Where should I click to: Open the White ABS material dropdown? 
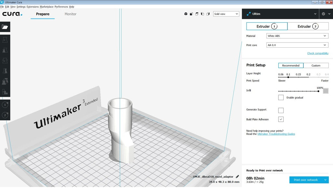tap(297, 36)
